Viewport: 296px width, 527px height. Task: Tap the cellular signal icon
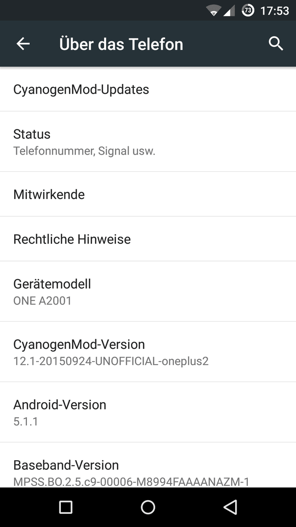coord(229,10)
